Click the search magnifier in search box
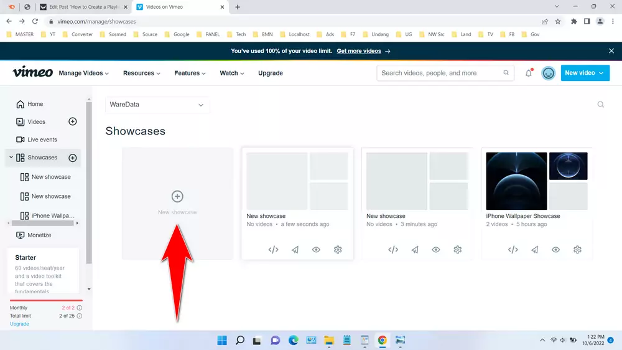Image resolution: width=622 pixels, height=350 pixels. point(506,73)
